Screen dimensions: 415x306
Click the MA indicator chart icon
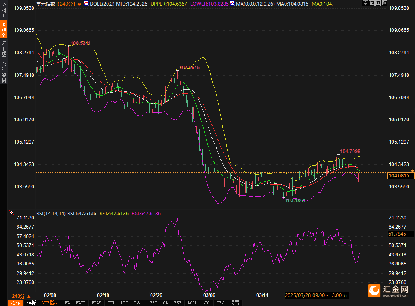click(x=232, y=4)
